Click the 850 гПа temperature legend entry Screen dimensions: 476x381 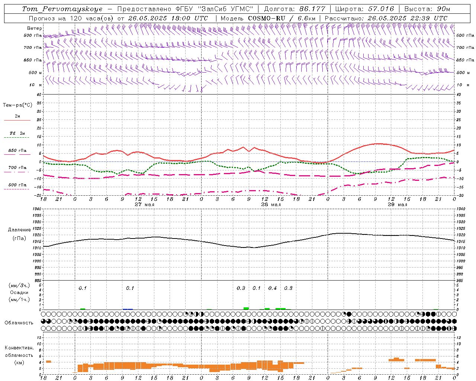[x=17, y=151]
